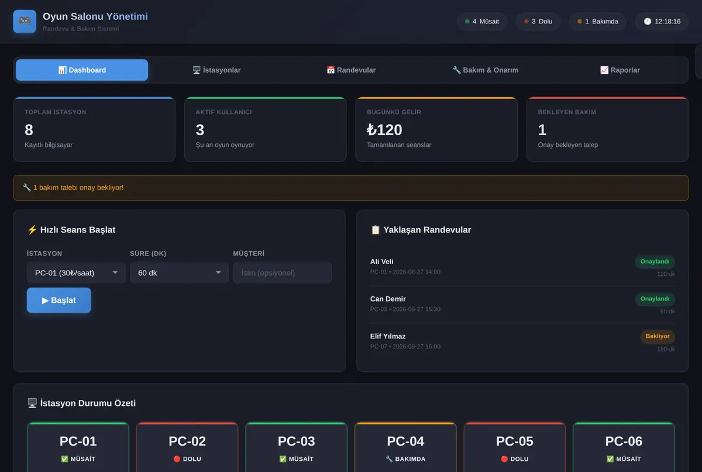Viewport: 702px width, 472px height.
Task: Click the game controller logo icon
Action: 25,21
